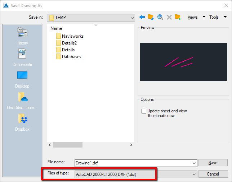Click the blue Back arrow icon
This screenshot has width=232, height=182.
click(x=142, y=17)
